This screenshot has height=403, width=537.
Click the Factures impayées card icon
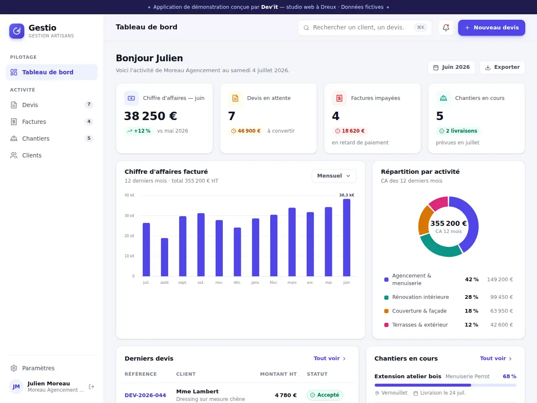[x=339, y=98]
